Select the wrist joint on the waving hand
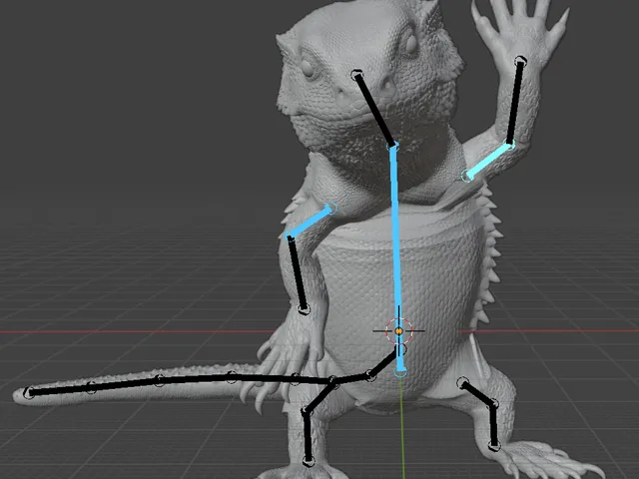 click(x=520, y=62)
